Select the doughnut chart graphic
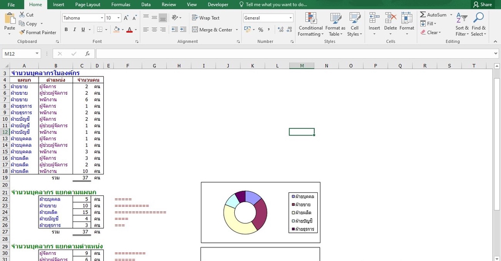Screen dimensions: 501x261 (x=245, y=213)
